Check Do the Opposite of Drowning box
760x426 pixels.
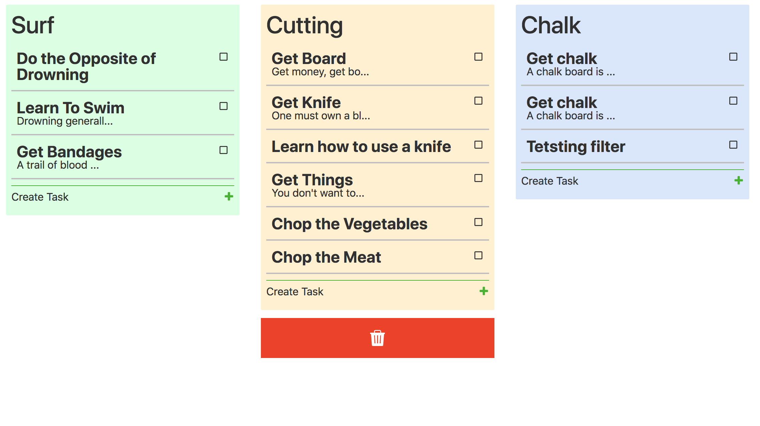click(224, 57)
